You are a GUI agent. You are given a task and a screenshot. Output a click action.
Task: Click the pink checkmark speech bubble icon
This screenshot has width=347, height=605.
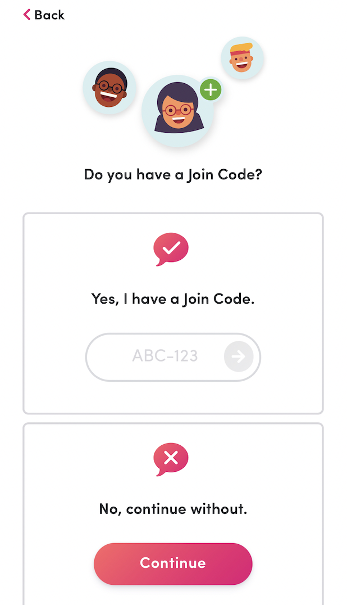pyautogui.click(x=170, y=249)
